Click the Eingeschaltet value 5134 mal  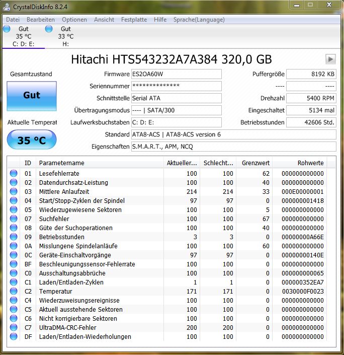311,110
